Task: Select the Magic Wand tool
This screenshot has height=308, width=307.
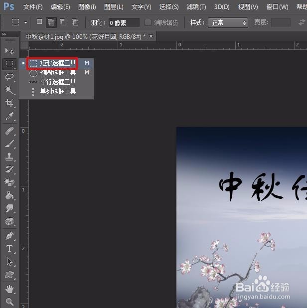Action: [x=9, y=90]
